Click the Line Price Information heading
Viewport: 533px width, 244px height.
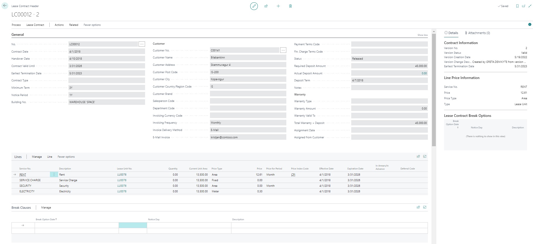point(462,78)
